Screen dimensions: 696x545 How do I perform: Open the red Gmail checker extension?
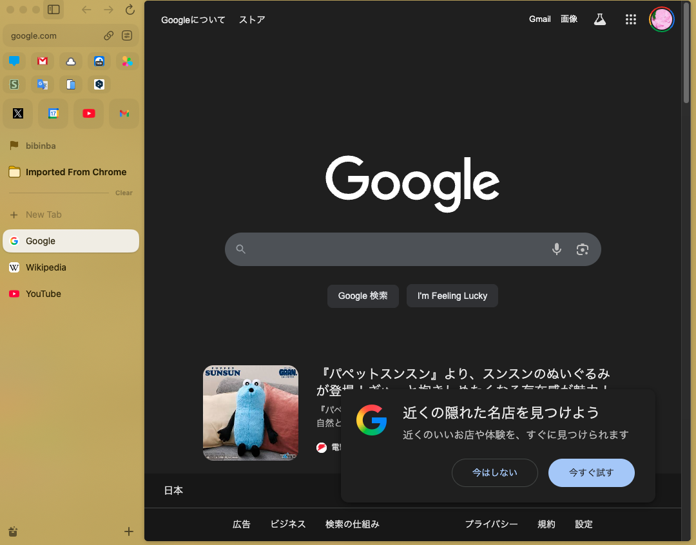click(x=43, y=61)
